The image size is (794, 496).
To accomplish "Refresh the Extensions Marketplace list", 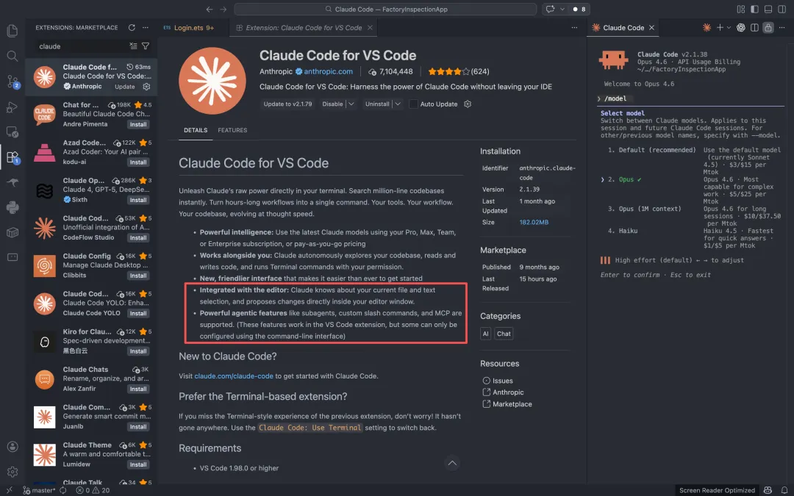I will (x=132, y=28).
